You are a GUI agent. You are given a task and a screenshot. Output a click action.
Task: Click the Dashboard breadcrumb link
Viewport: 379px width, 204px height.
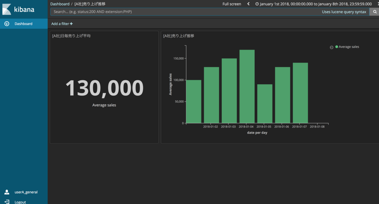point(60,4)
